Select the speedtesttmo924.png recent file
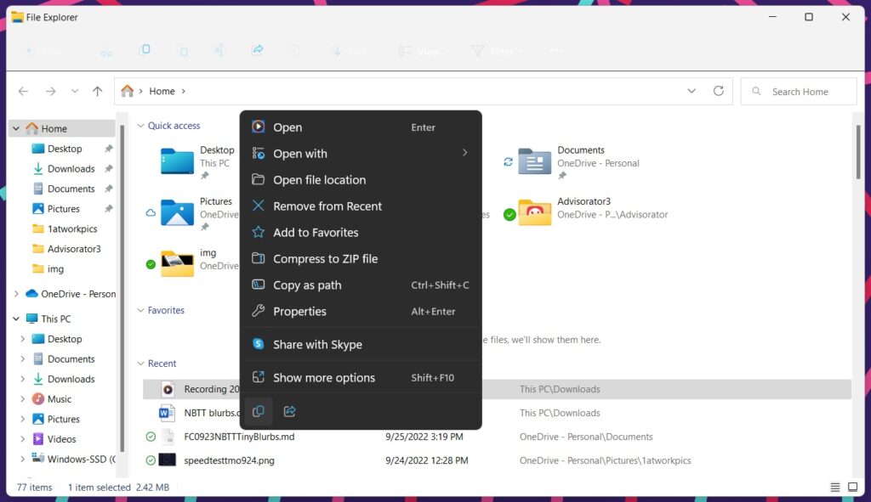Image resolution: width=871 pixels, height=502 pixels. point(229,460)
